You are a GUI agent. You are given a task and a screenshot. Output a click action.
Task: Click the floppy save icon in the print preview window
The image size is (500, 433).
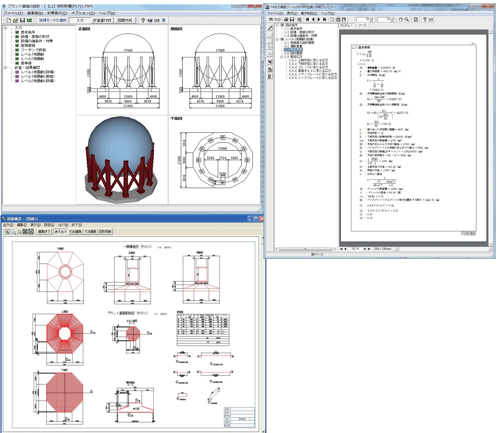tap(292, 19)
